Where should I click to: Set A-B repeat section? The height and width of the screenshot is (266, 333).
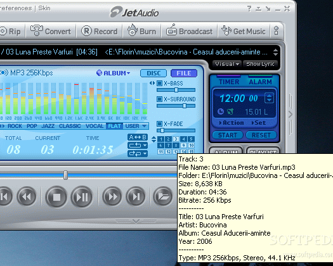(138, 137)
